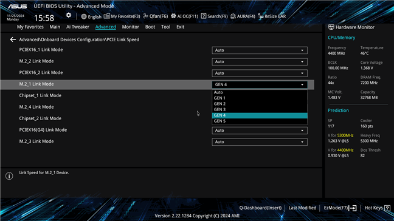This screenshot has width=394, height=221.
Task: Open AI OC(F11) guide
Action: tap(184, 16)
